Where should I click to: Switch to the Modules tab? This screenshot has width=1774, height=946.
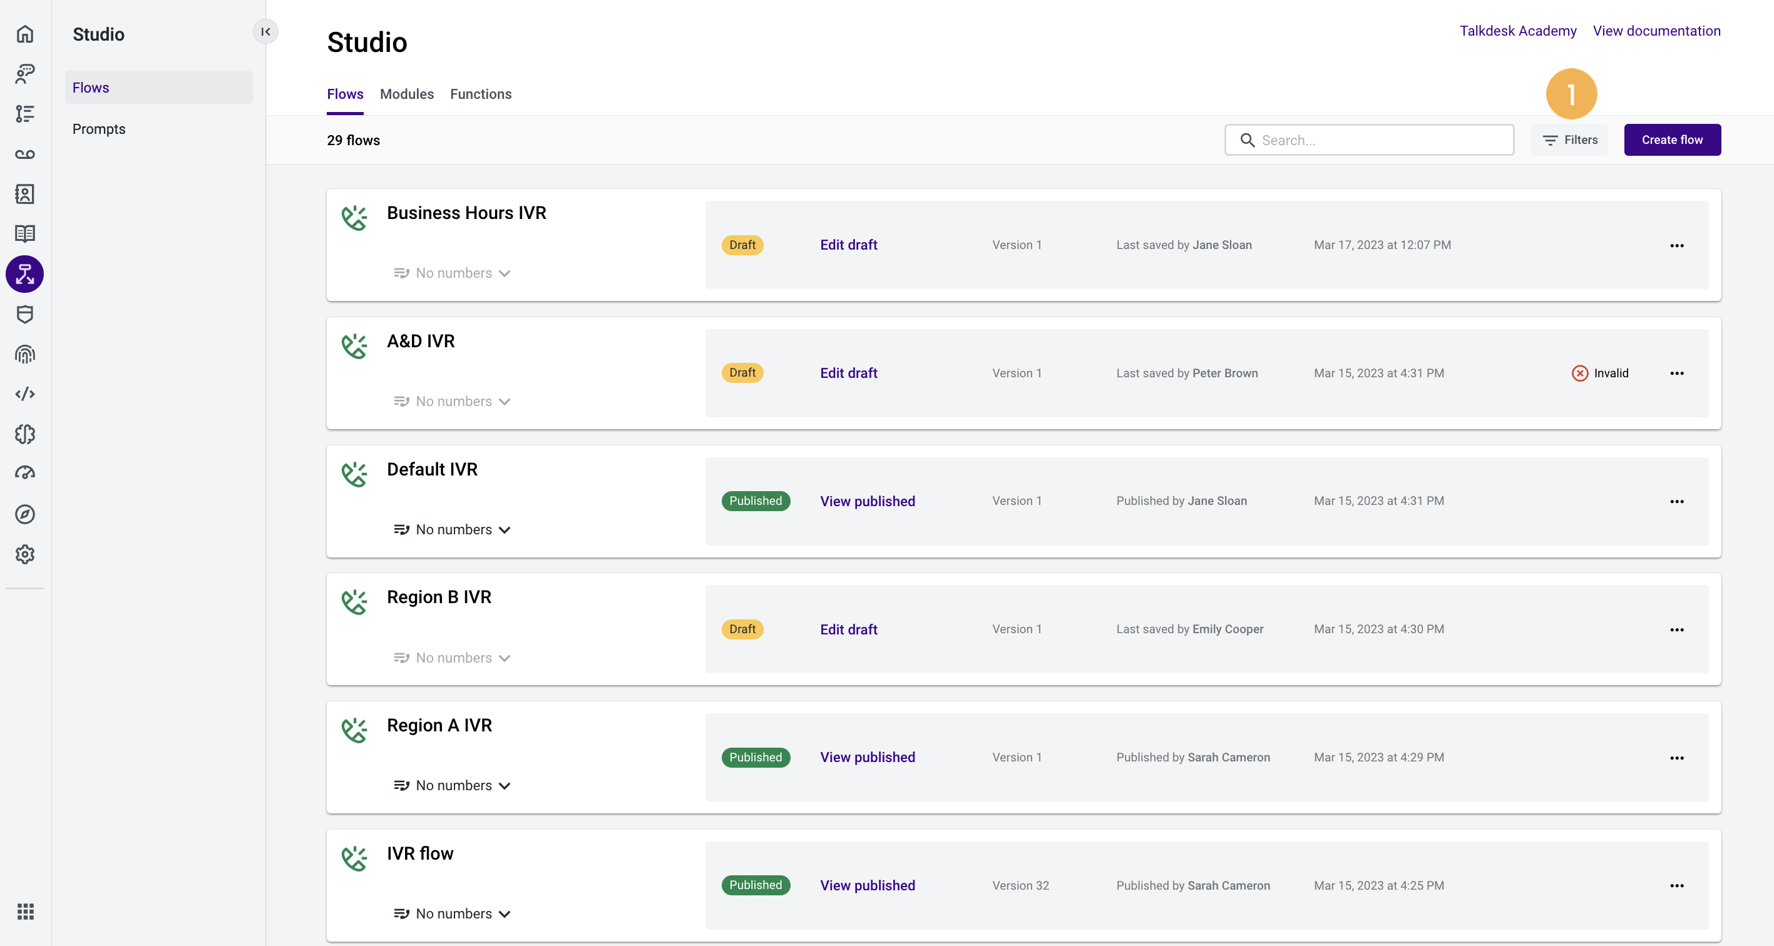[x=406, y=94]
